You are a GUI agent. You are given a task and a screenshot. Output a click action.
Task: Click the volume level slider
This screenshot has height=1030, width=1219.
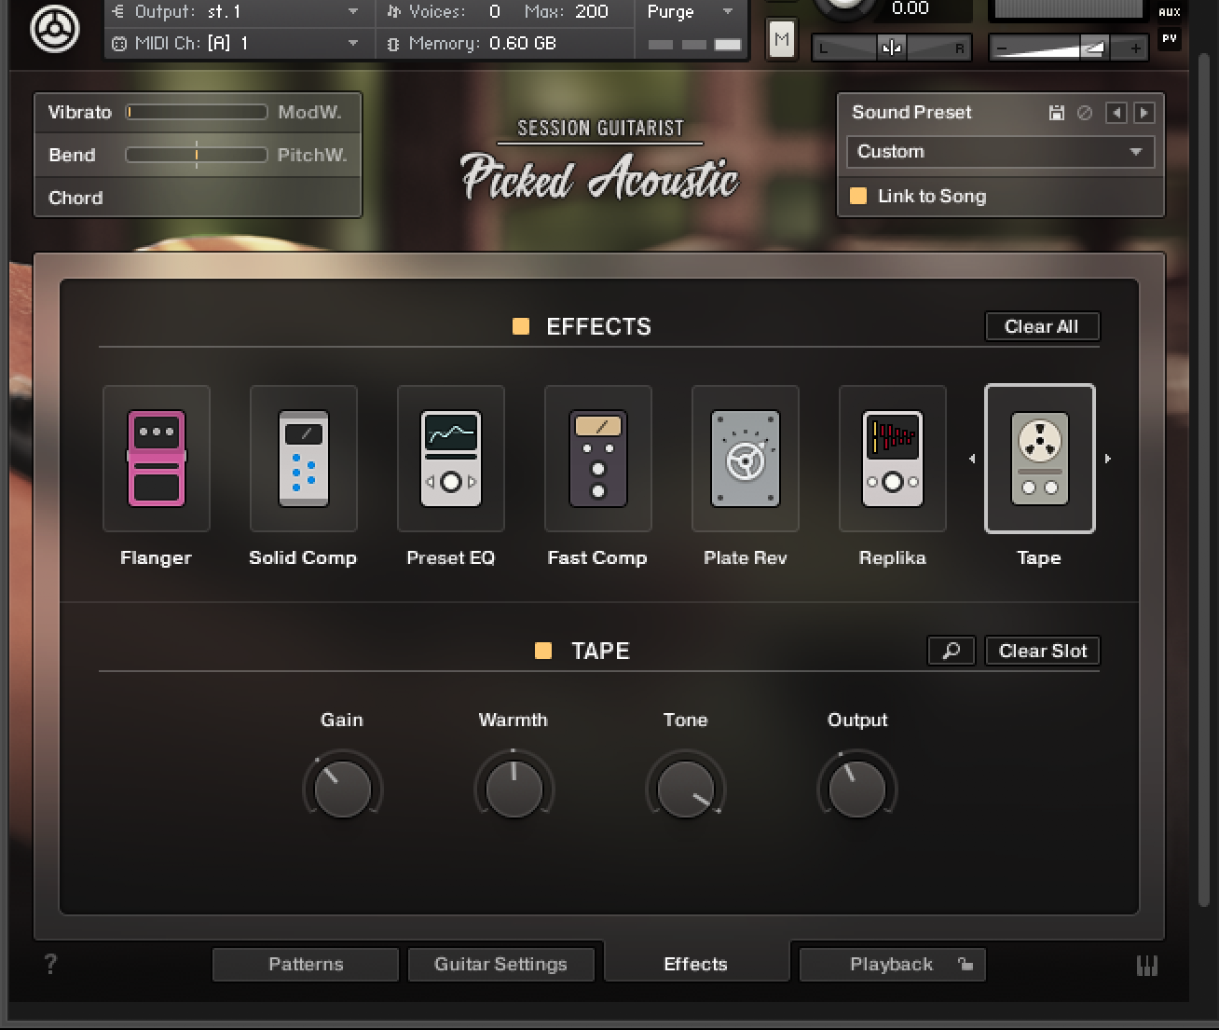tap(1068, 48)
